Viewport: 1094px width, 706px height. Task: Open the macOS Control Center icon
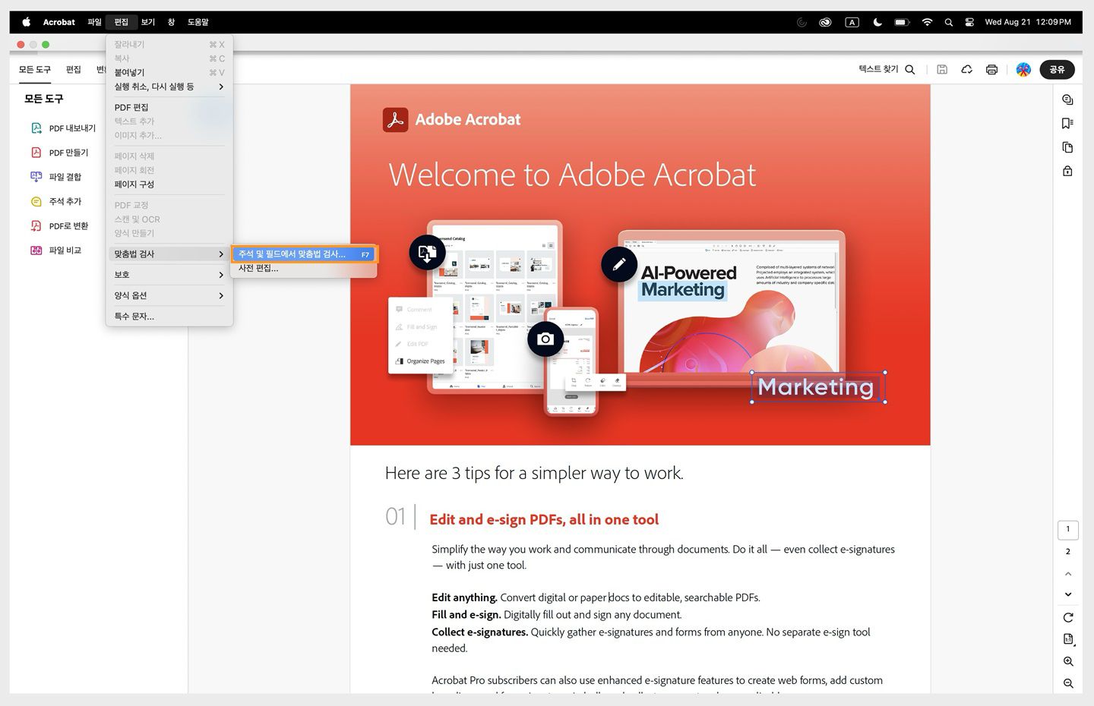(969, 22)
